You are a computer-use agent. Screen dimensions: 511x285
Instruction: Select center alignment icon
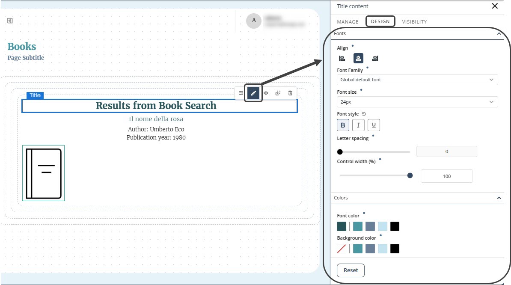(358, 59)
